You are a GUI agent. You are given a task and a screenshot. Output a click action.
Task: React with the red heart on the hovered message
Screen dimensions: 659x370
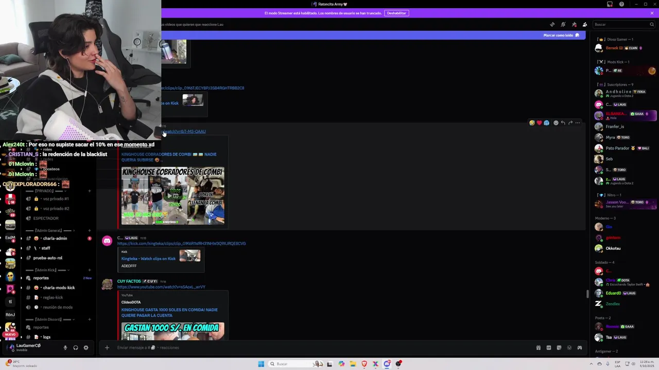(539, 123)
